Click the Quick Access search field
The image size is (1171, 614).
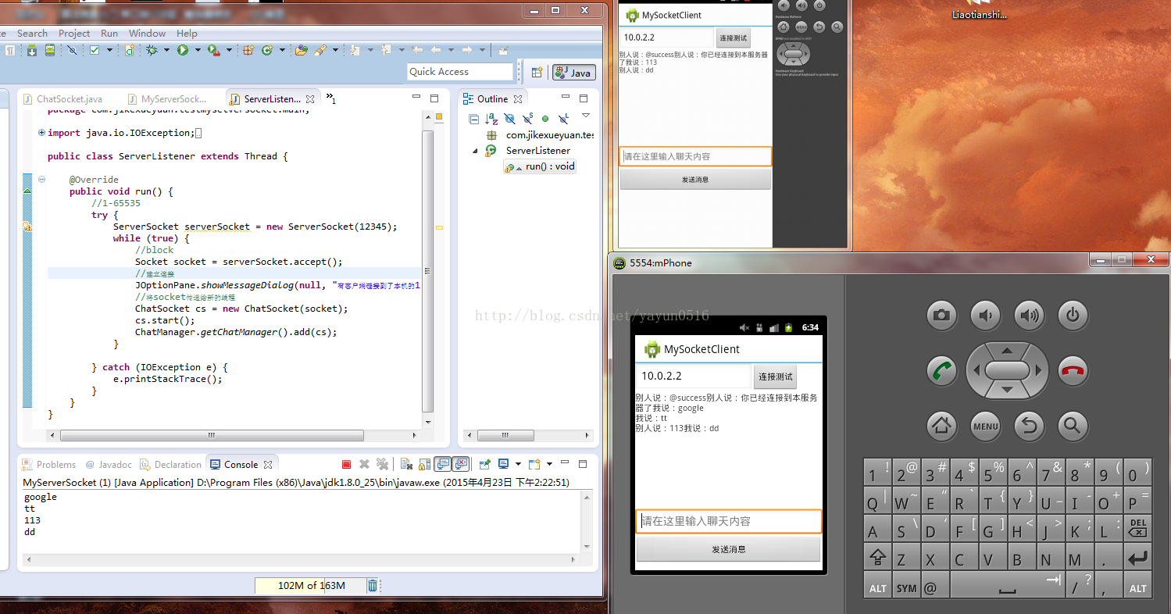pos(460,72)
